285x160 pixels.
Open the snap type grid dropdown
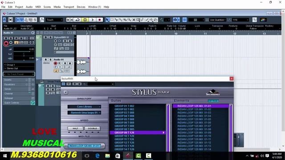point(196,20)
